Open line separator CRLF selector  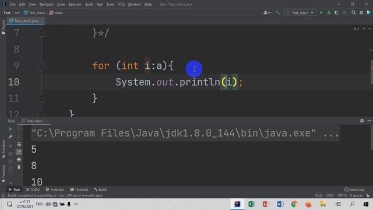pos(330,195)
